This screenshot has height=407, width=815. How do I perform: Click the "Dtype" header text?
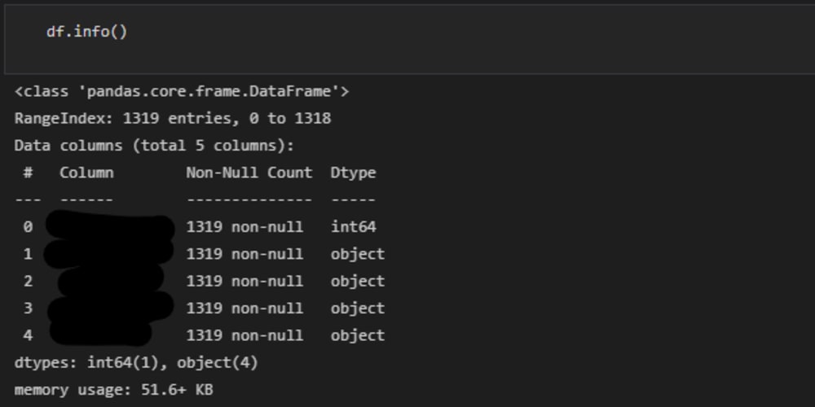tap(353, 173)
